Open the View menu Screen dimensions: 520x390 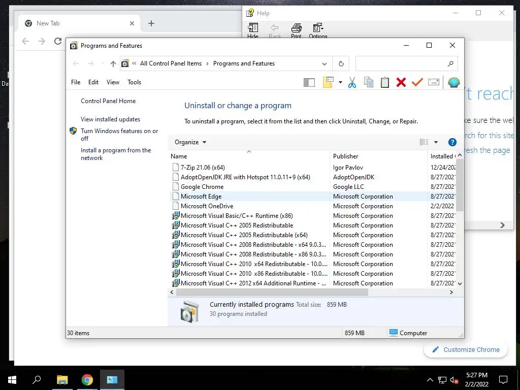(x=113, y=82)
